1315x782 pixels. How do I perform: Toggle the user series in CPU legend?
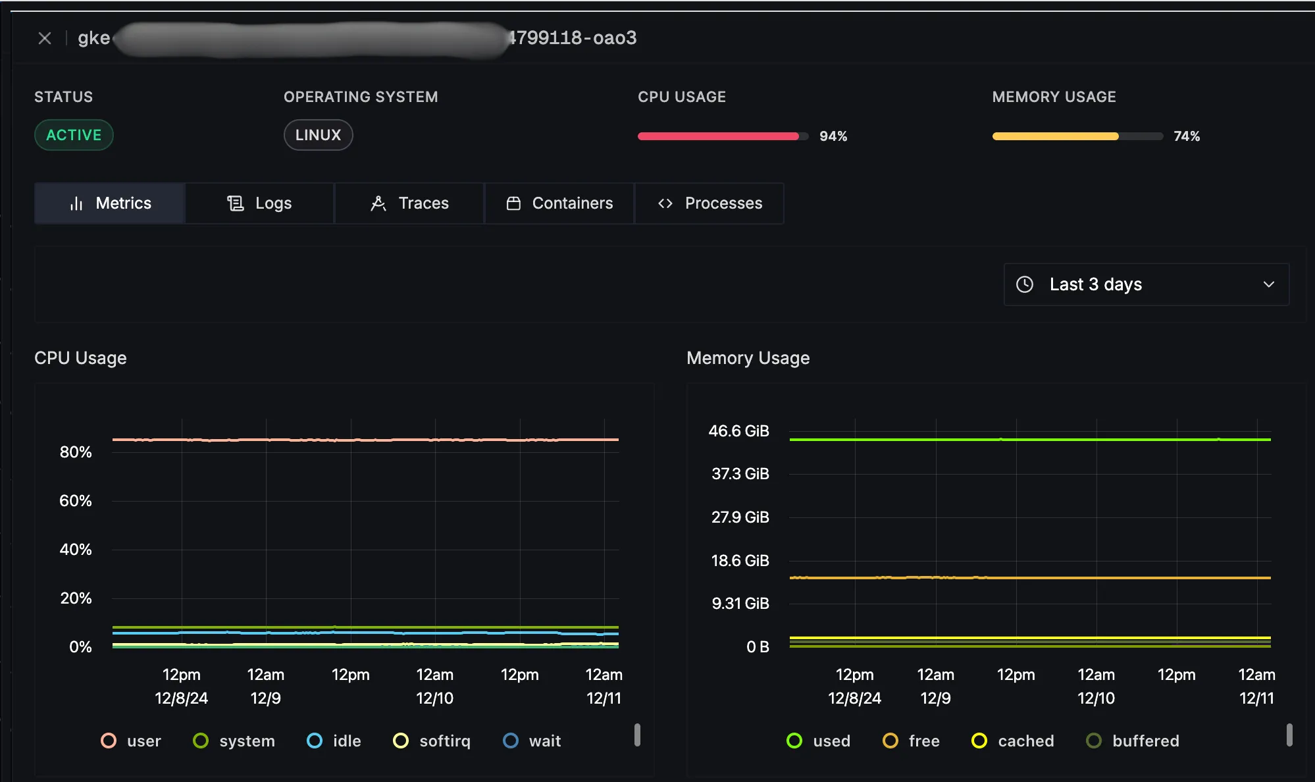(131, 741)
